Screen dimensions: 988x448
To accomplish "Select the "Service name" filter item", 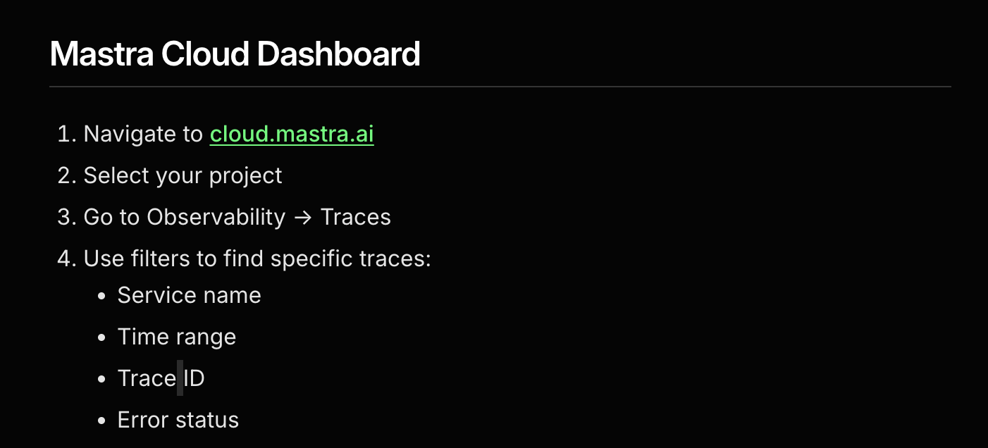I will coord(189,295).
